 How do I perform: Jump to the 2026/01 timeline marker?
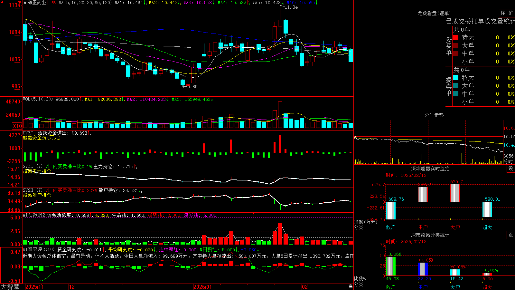[x=203, y=287]
